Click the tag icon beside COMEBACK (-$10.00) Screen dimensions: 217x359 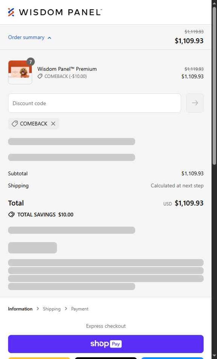(40, 76)
